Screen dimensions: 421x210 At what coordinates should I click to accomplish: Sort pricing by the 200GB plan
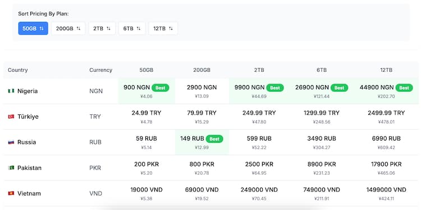(x=68, y=29)
